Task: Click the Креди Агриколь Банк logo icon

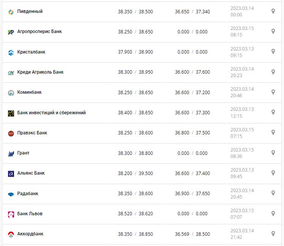Action: [x=11, y=72]
